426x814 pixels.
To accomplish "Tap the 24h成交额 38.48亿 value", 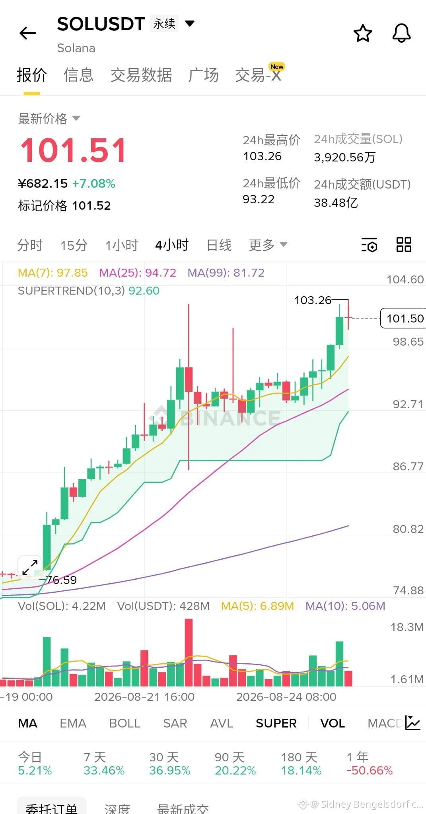I will click(336, 203).
